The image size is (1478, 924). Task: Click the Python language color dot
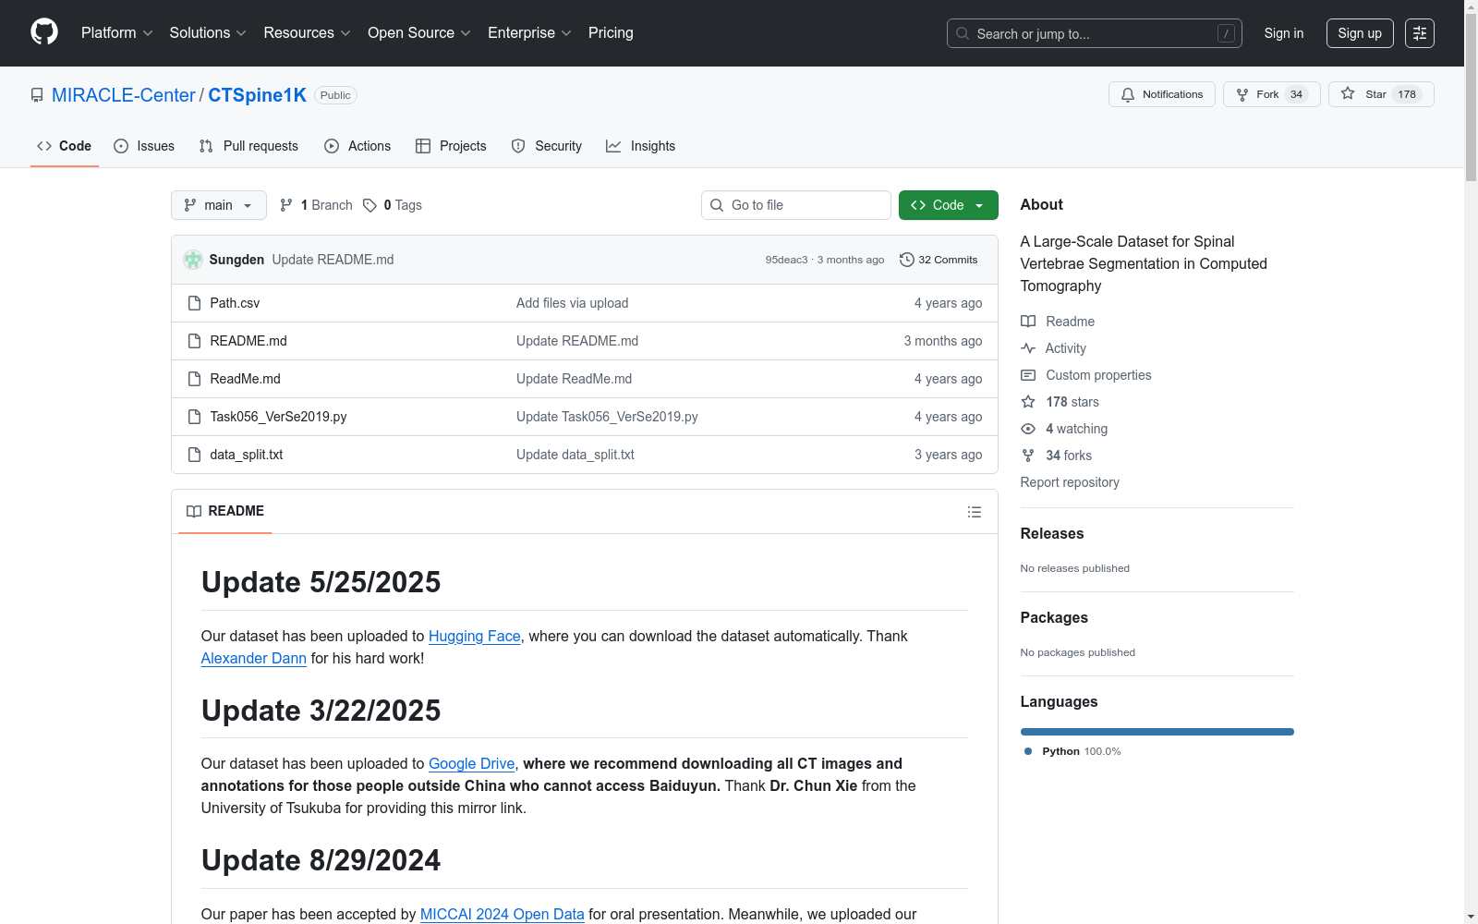point(1028,751)
